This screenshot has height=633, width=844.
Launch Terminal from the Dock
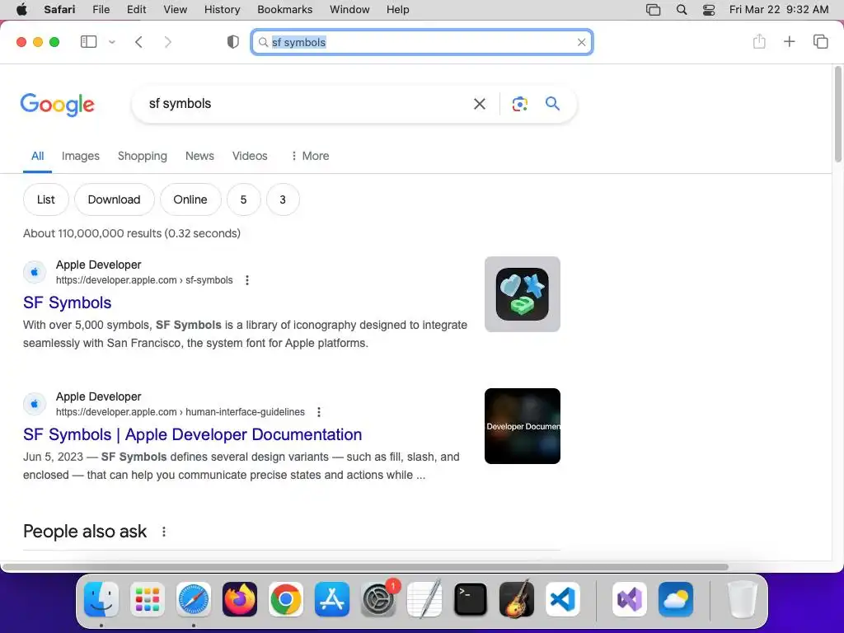click(471, 599)
